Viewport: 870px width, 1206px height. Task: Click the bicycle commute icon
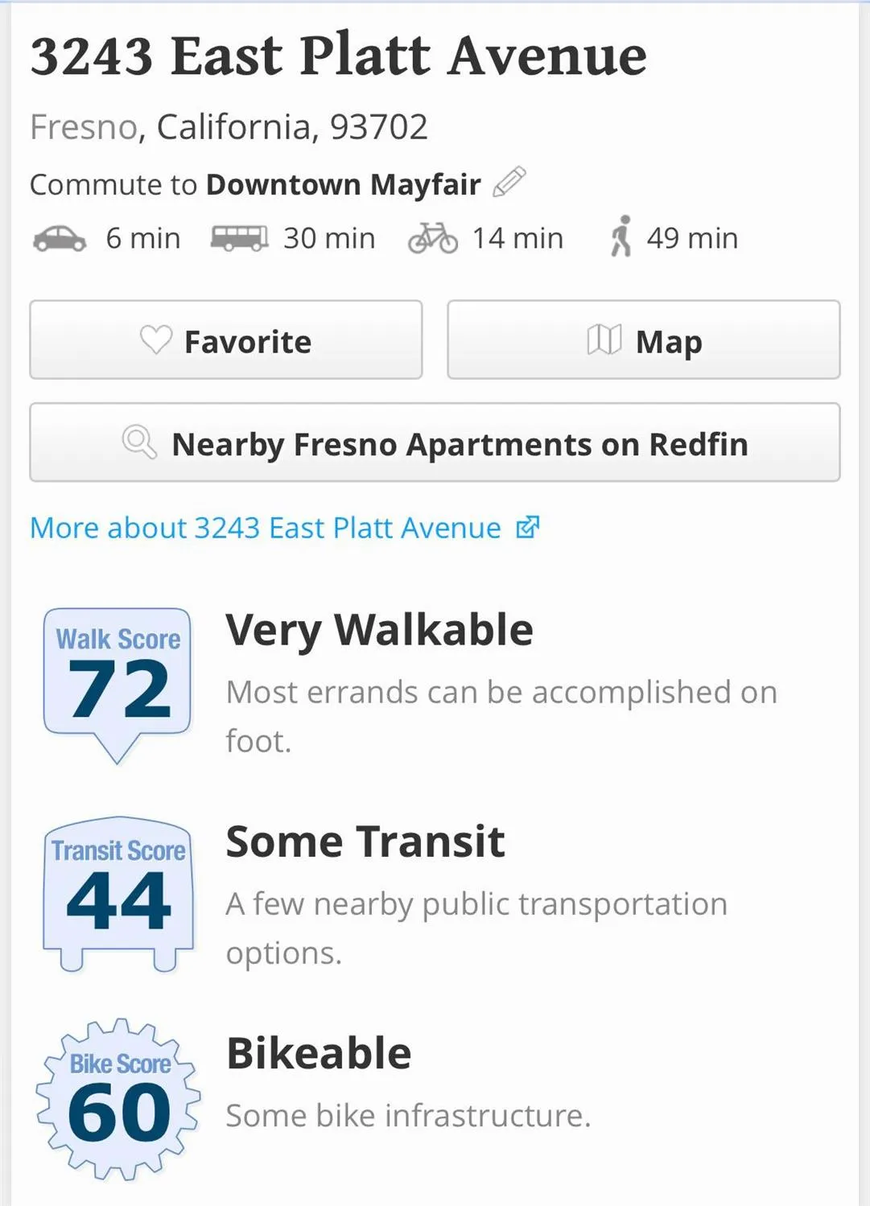[x=433, y=239]
